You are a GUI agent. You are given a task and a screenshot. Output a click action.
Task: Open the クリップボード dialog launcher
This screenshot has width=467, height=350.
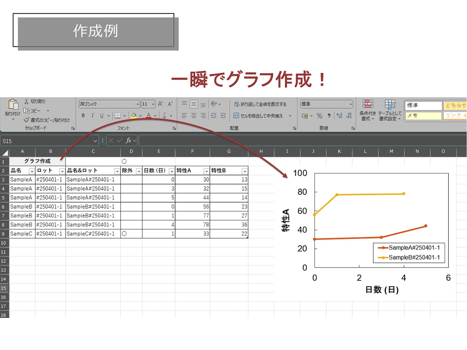tap(73, 129)
